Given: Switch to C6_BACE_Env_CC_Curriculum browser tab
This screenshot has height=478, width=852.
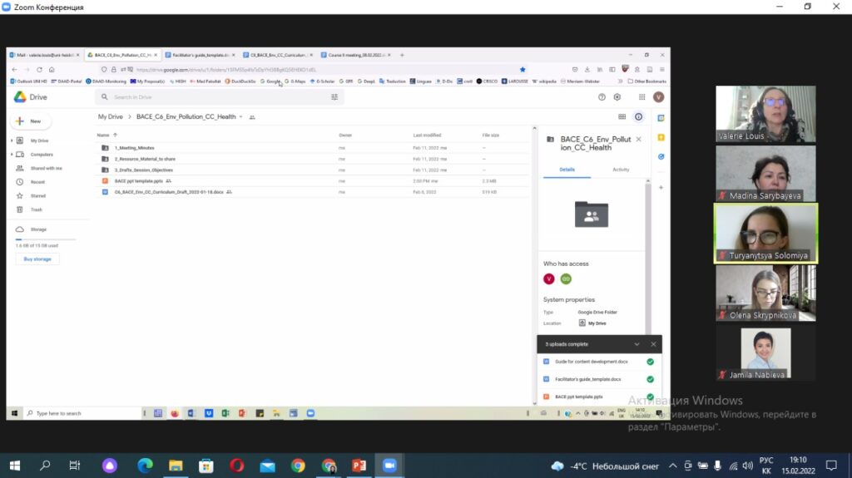Looking at the screenshot, I should click(x=278, y=55).
